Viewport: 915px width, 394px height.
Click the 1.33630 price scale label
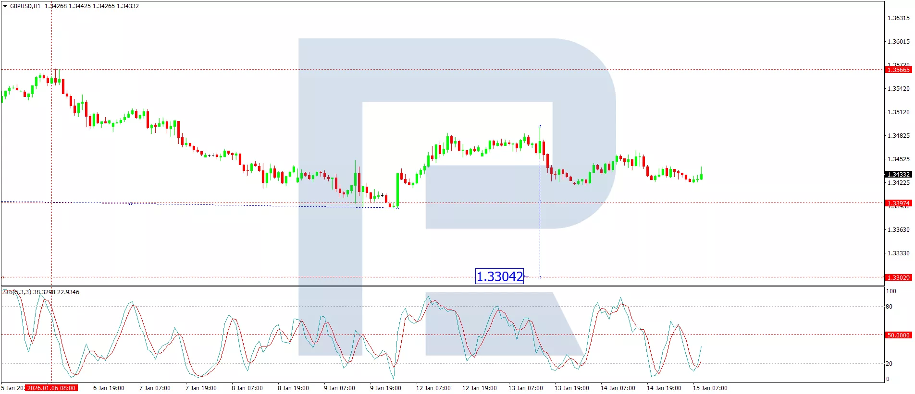coord(898,230)
